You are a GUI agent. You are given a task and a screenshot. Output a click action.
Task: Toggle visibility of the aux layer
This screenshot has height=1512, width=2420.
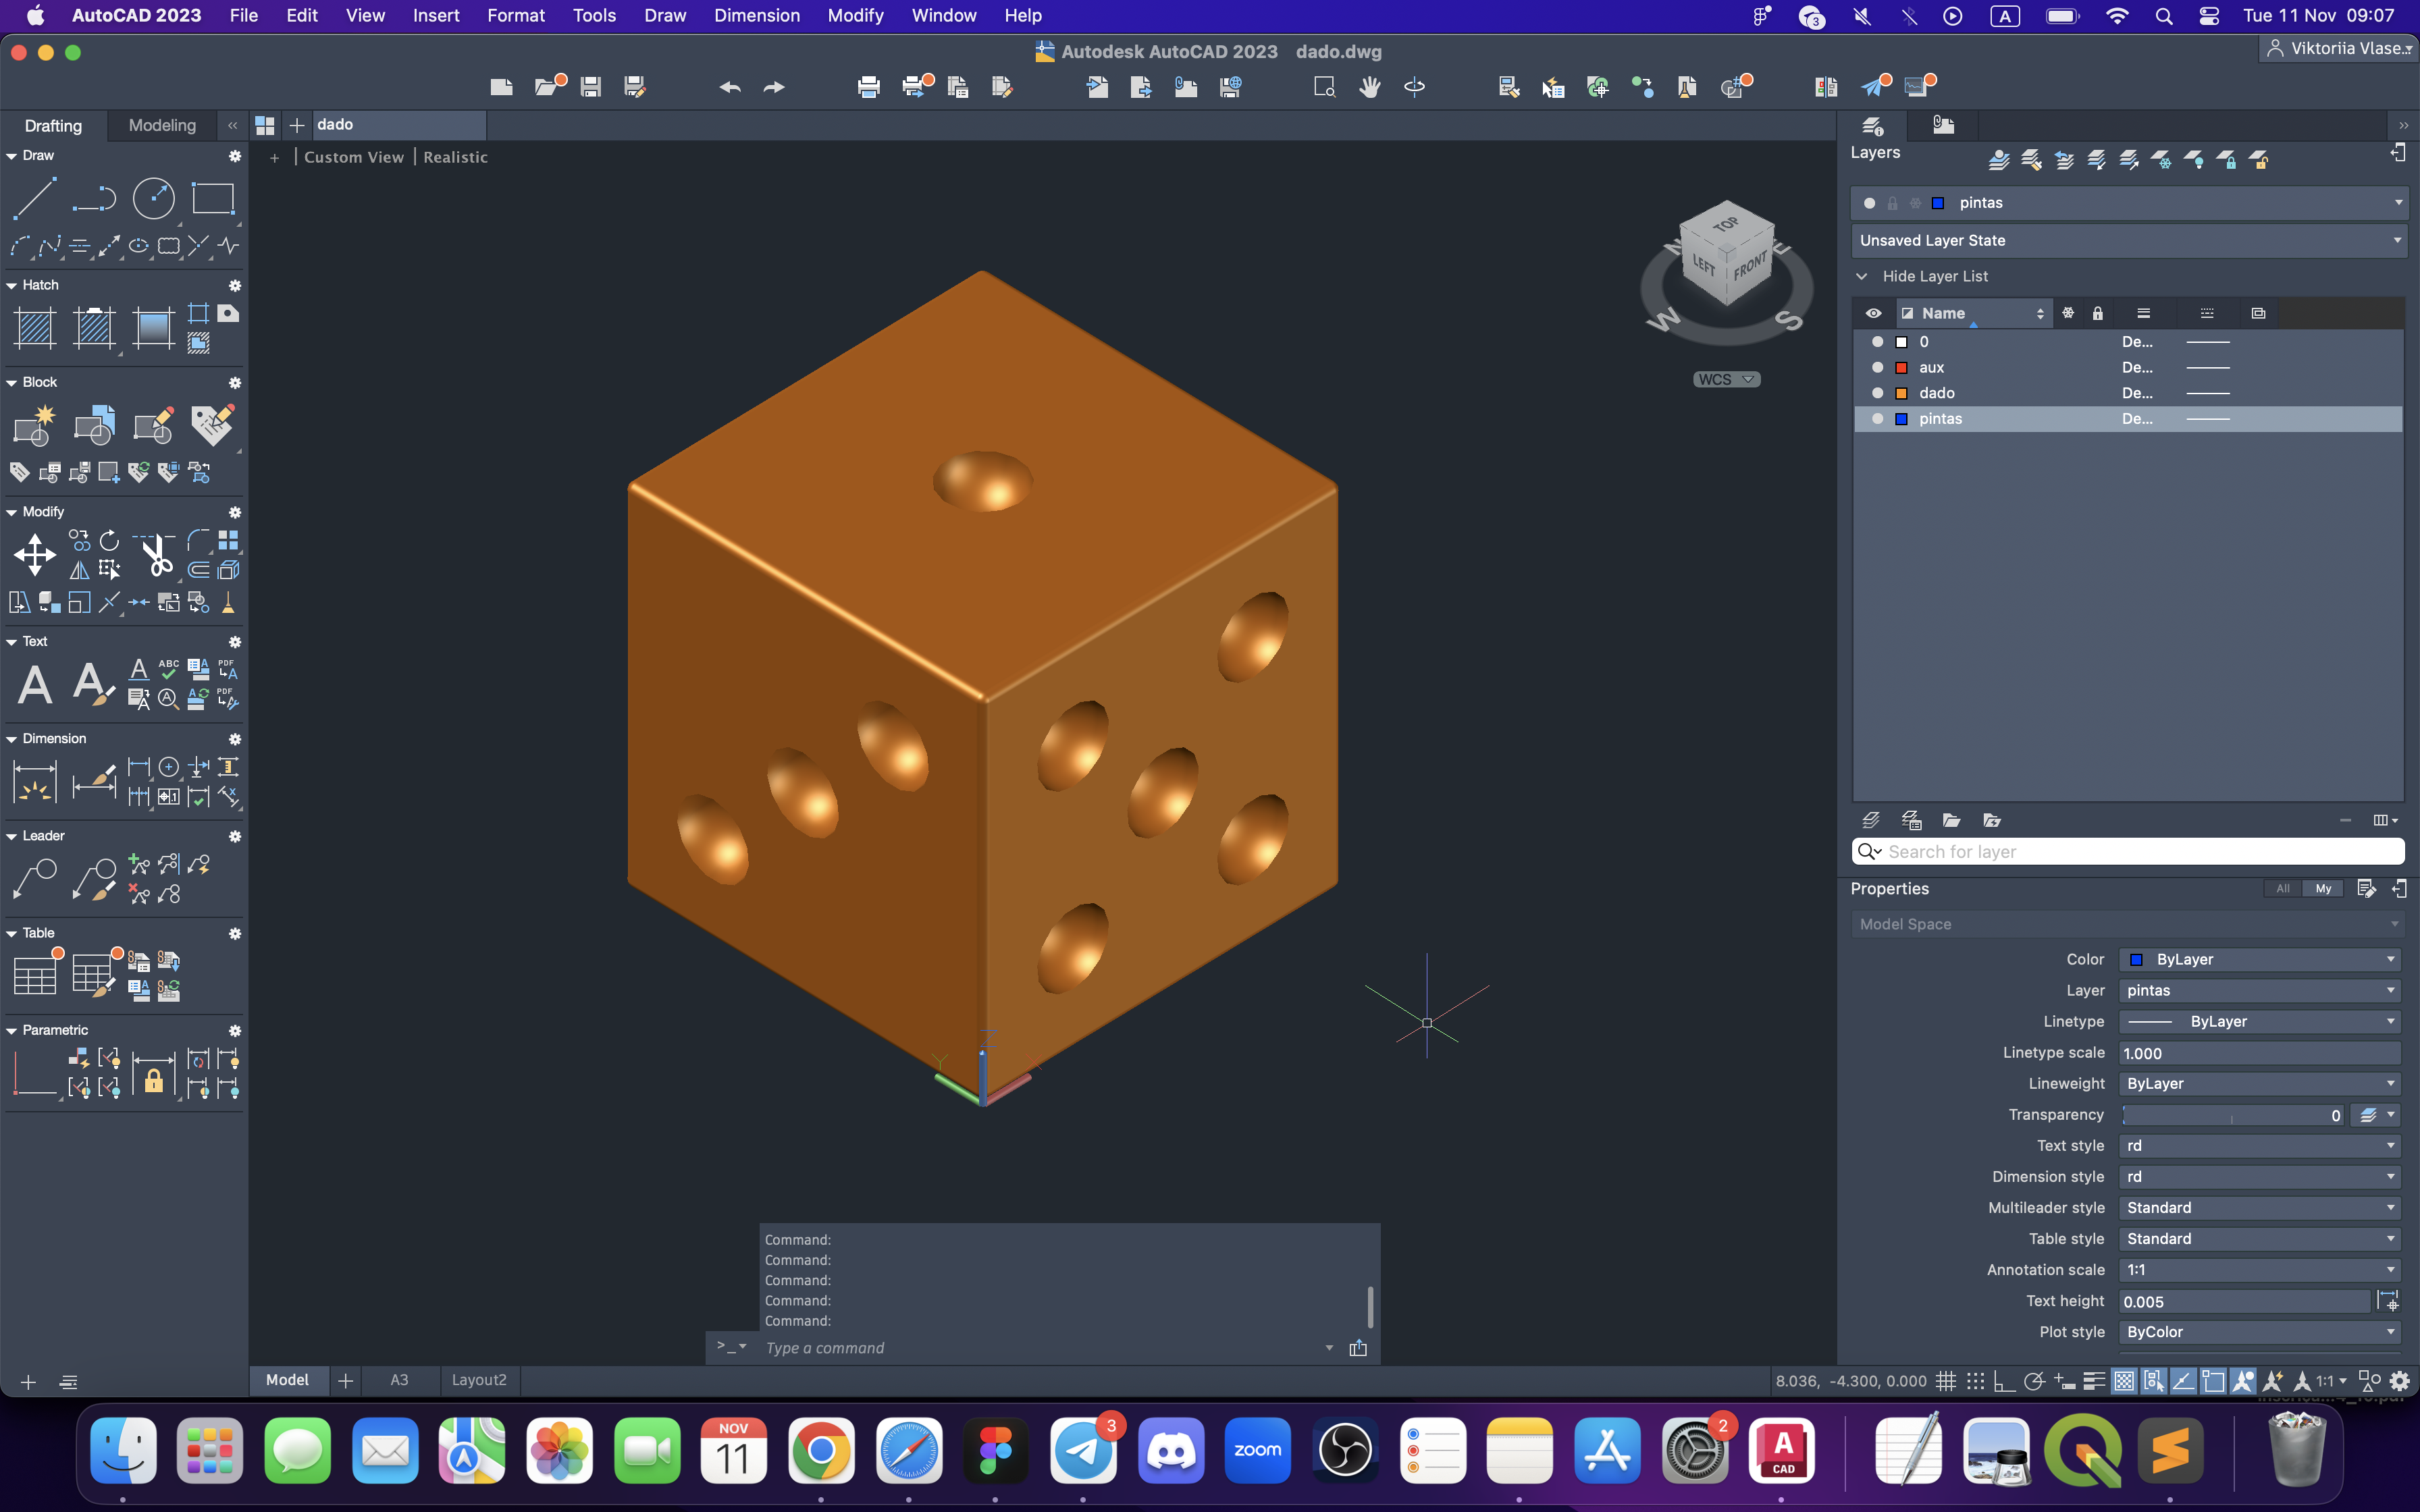(x=1877, y=367)
